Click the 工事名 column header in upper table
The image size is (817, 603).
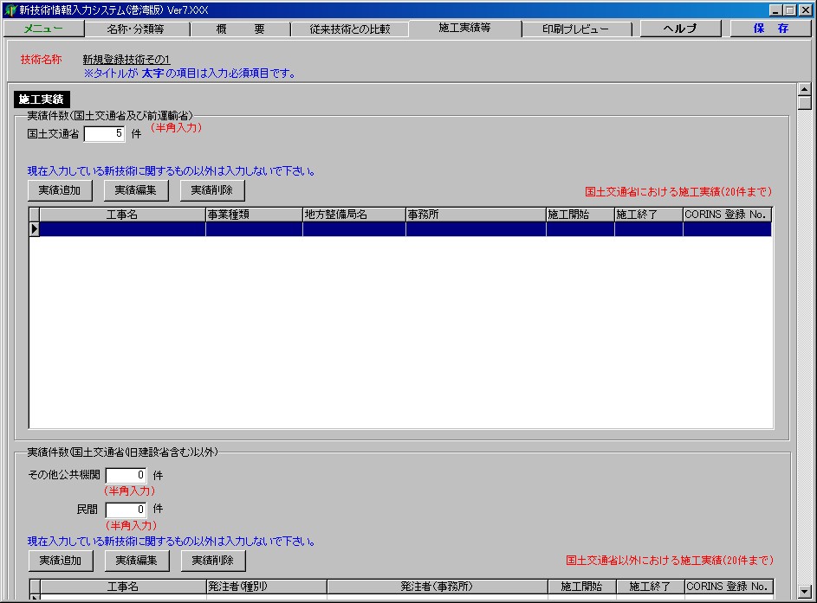[x=122, y=215]
